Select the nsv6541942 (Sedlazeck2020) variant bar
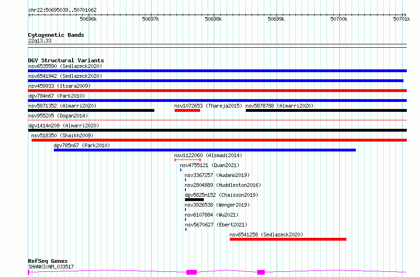The height and width of the screenshot is (277, 420). coord(216,81)
